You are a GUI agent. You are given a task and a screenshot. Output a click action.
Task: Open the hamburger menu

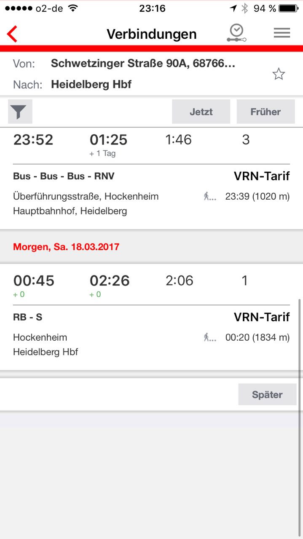point(282,33)
